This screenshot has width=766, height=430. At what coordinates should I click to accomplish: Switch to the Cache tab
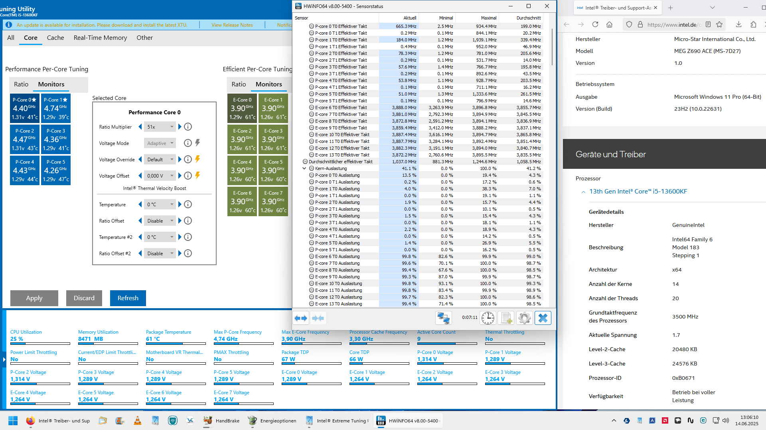55,38
